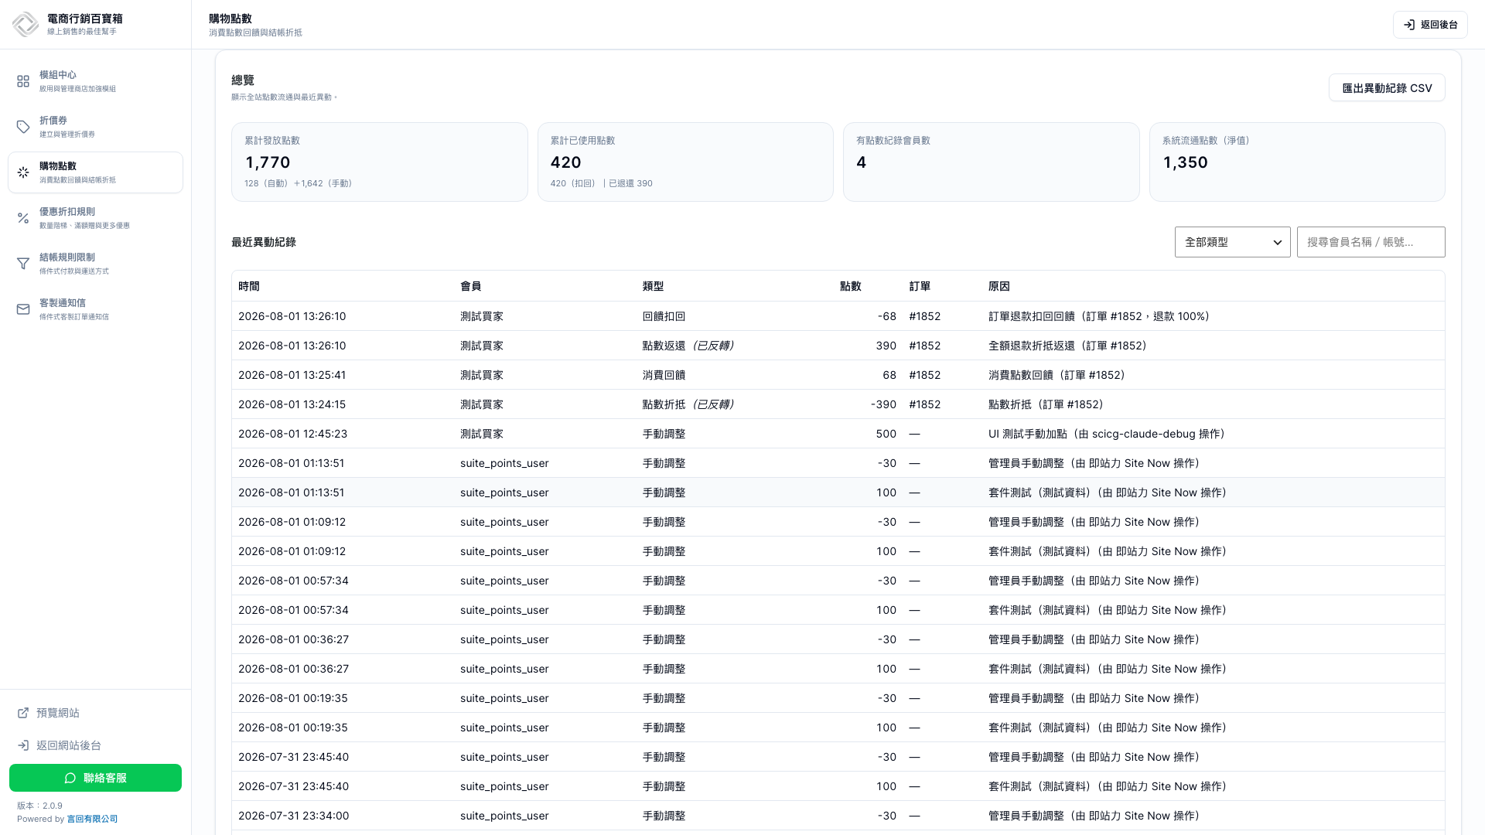Click the 會員 column header
1485x835 pixels.
(471, 286)
